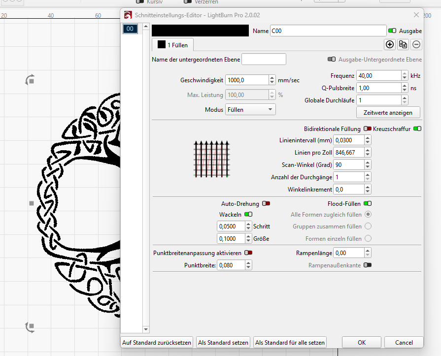Disable the Kreuzschraffur toggle
The image size is (441, 356).
coord(417,129)
